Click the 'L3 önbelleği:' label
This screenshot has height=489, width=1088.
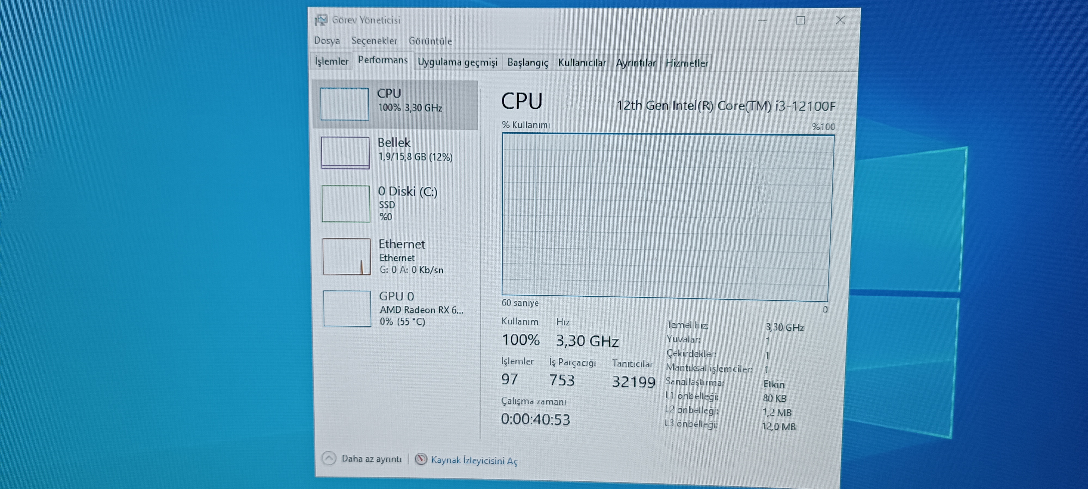691,424
